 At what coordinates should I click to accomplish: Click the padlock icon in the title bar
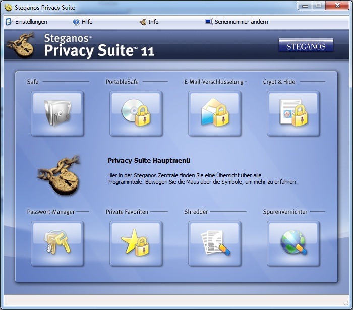(x=9, y=8)
